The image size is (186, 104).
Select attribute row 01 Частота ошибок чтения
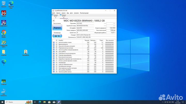coord(84,42)
